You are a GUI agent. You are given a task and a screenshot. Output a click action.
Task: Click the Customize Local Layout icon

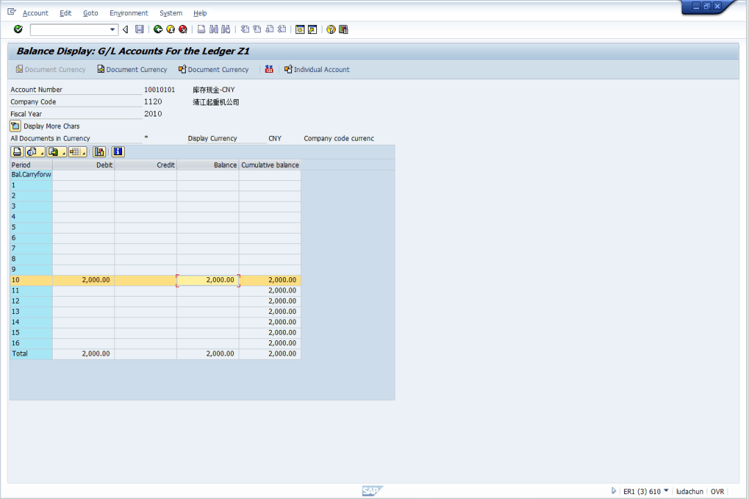tap(343, 29)
